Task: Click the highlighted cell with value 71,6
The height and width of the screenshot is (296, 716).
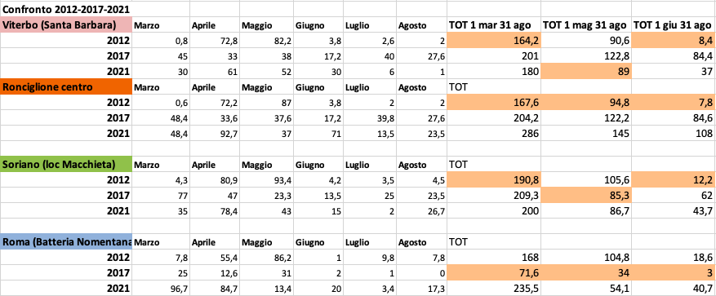Action: (x=494, y=273)
